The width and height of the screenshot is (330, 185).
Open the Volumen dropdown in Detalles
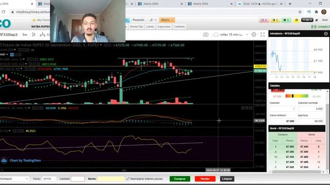[x=283, y=109]
